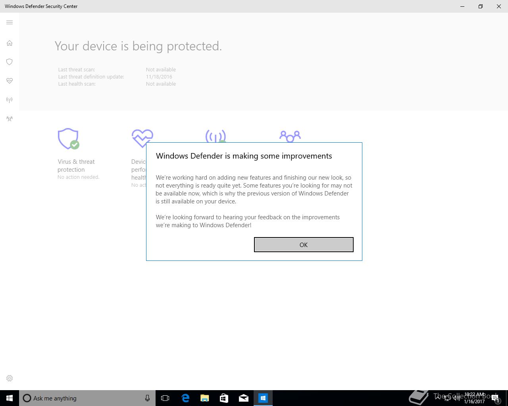The height and width of the screenshot is (406, 508).
Task: Click the Cortana 'Ask me anything' search box
Action: 87,398
